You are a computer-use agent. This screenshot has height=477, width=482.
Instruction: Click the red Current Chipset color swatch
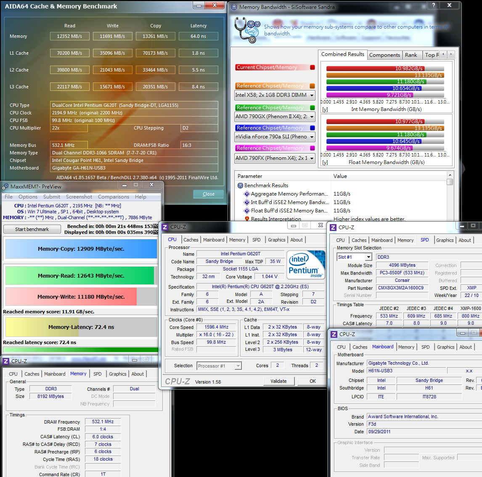tap(313, 67)
